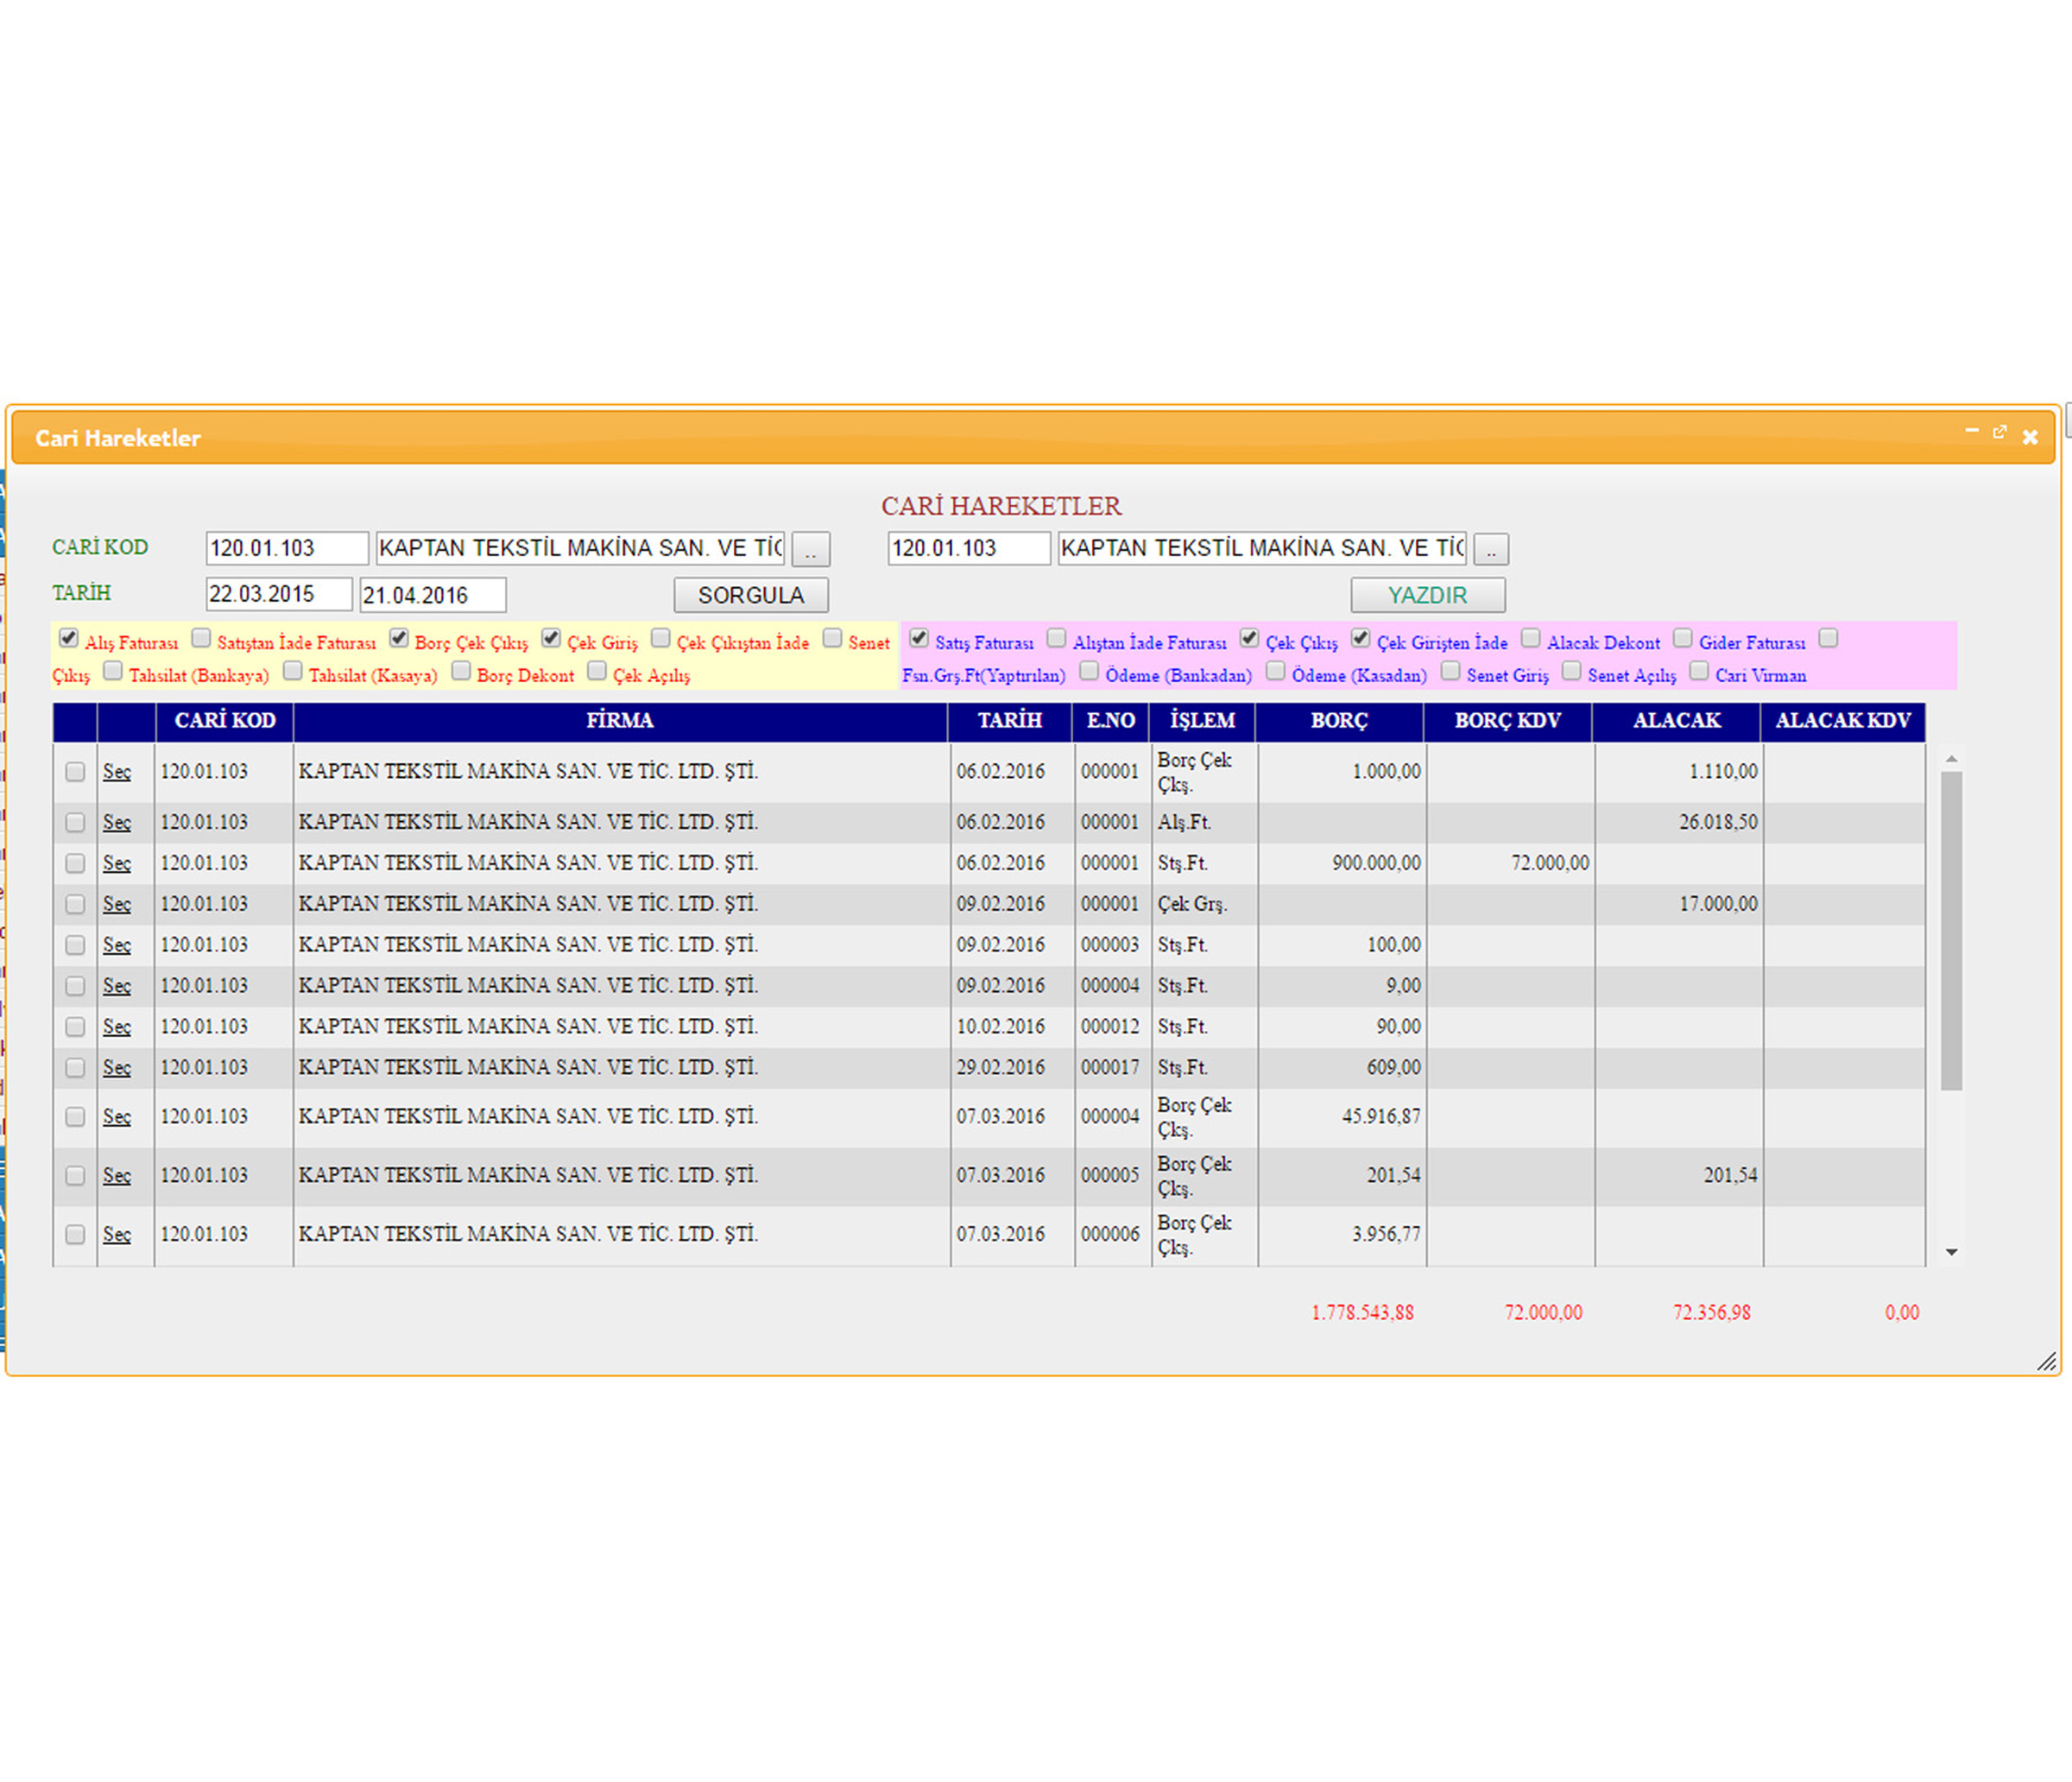Select the row checkbox for E.NO 000005
This screenshot has height=1782, width=2072.
point(75,1176)
